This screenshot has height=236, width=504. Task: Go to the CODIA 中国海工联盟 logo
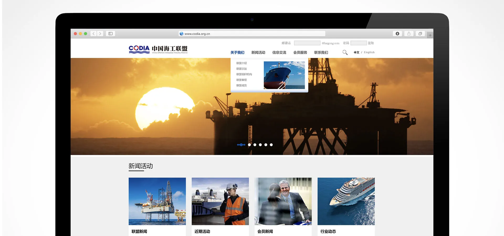coord(158,49)
